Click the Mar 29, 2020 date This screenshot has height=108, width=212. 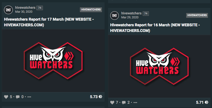click(x=130, y=17)
